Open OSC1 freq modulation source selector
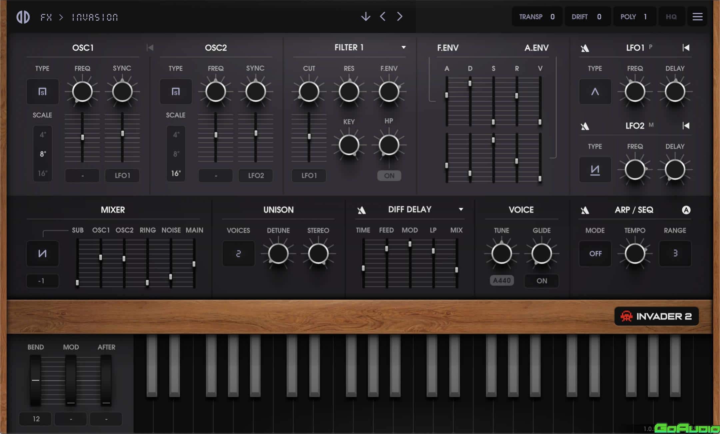 coord(82,176)
